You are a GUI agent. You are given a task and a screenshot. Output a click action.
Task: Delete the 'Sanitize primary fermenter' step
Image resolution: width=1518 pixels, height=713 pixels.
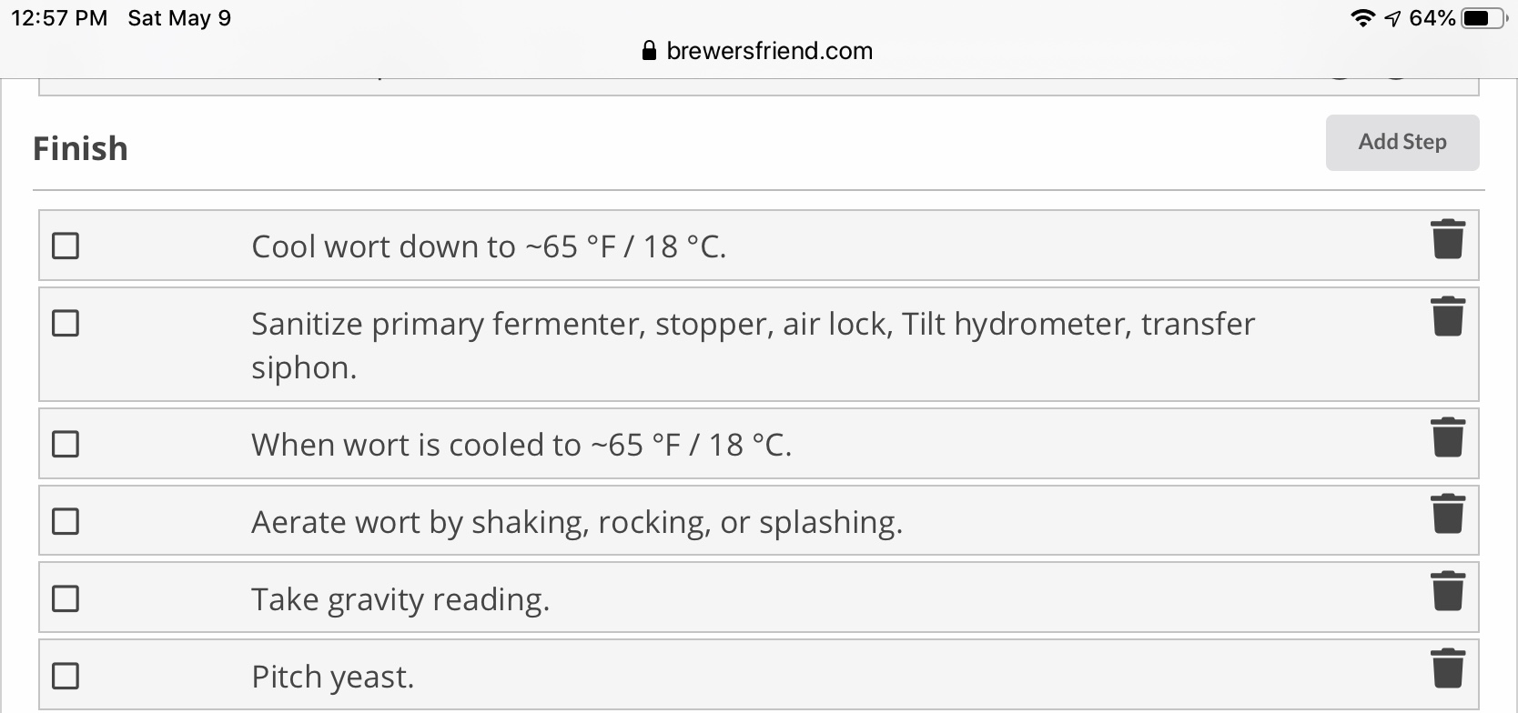point(1447,316)
